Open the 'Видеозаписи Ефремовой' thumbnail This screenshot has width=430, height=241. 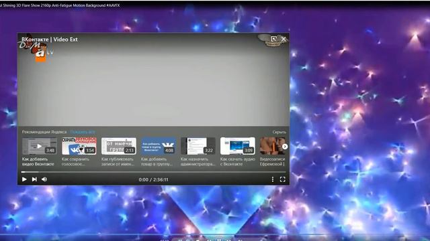pyautogui.click(x=272, y=146)
